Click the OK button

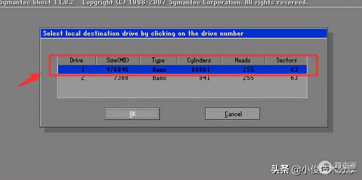coord(132,114)
